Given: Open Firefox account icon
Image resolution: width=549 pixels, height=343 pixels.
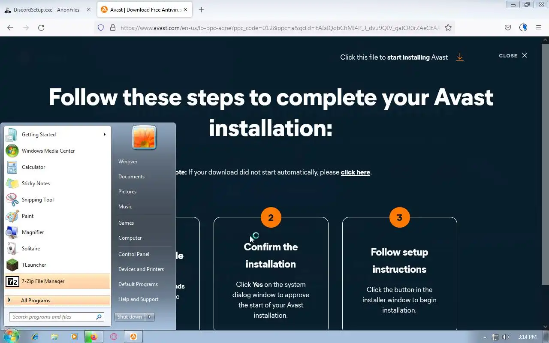Looking at the screenshot, I should pyautogui.click(x=523, y=27).
